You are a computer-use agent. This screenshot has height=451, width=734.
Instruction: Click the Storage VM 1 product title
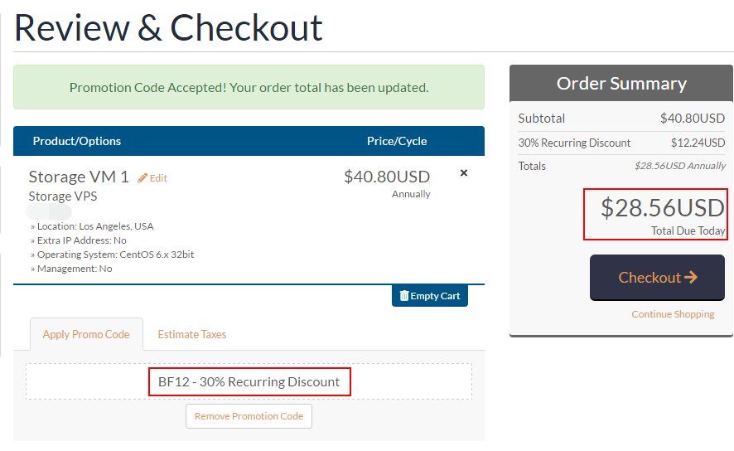(x=79, y=177)
